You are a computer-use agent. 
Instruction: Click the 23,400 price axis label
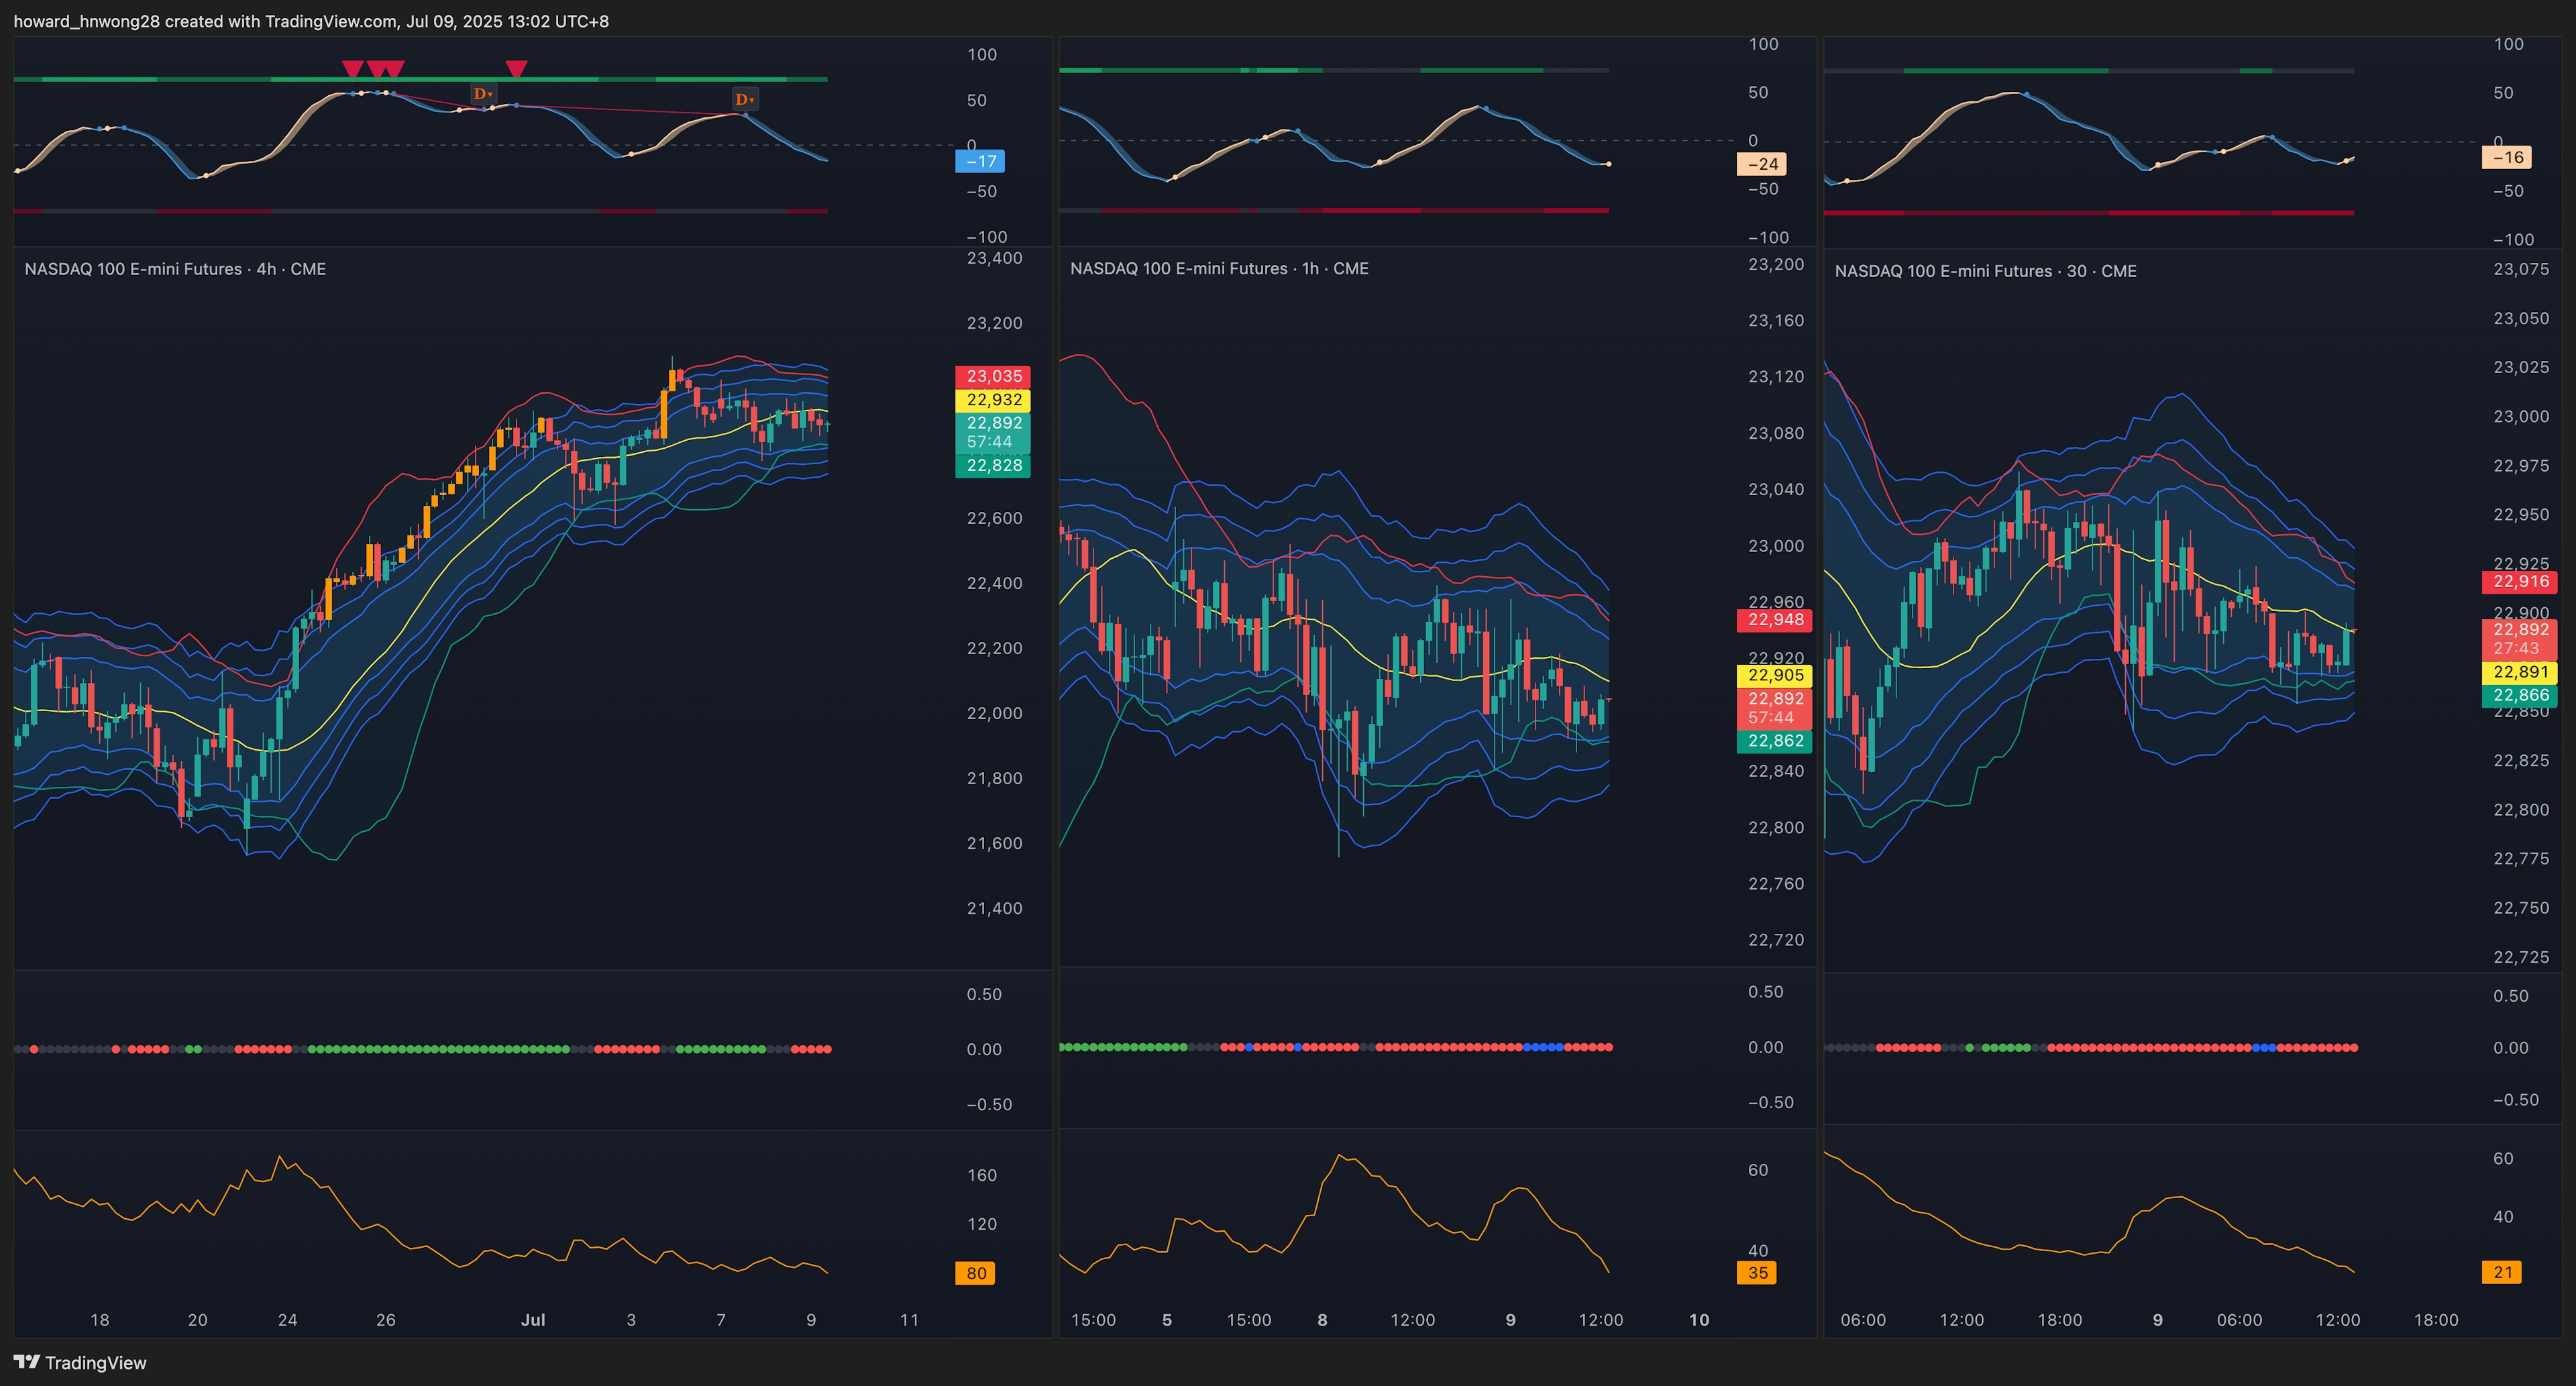pyautogui.click(x=994, y=258)
